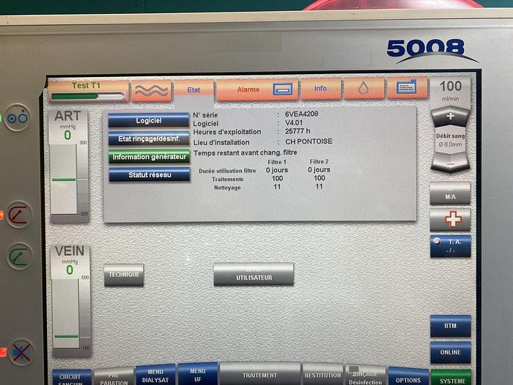Open the Alarme tab
The image size is (513, 385).
click(256, 89)
